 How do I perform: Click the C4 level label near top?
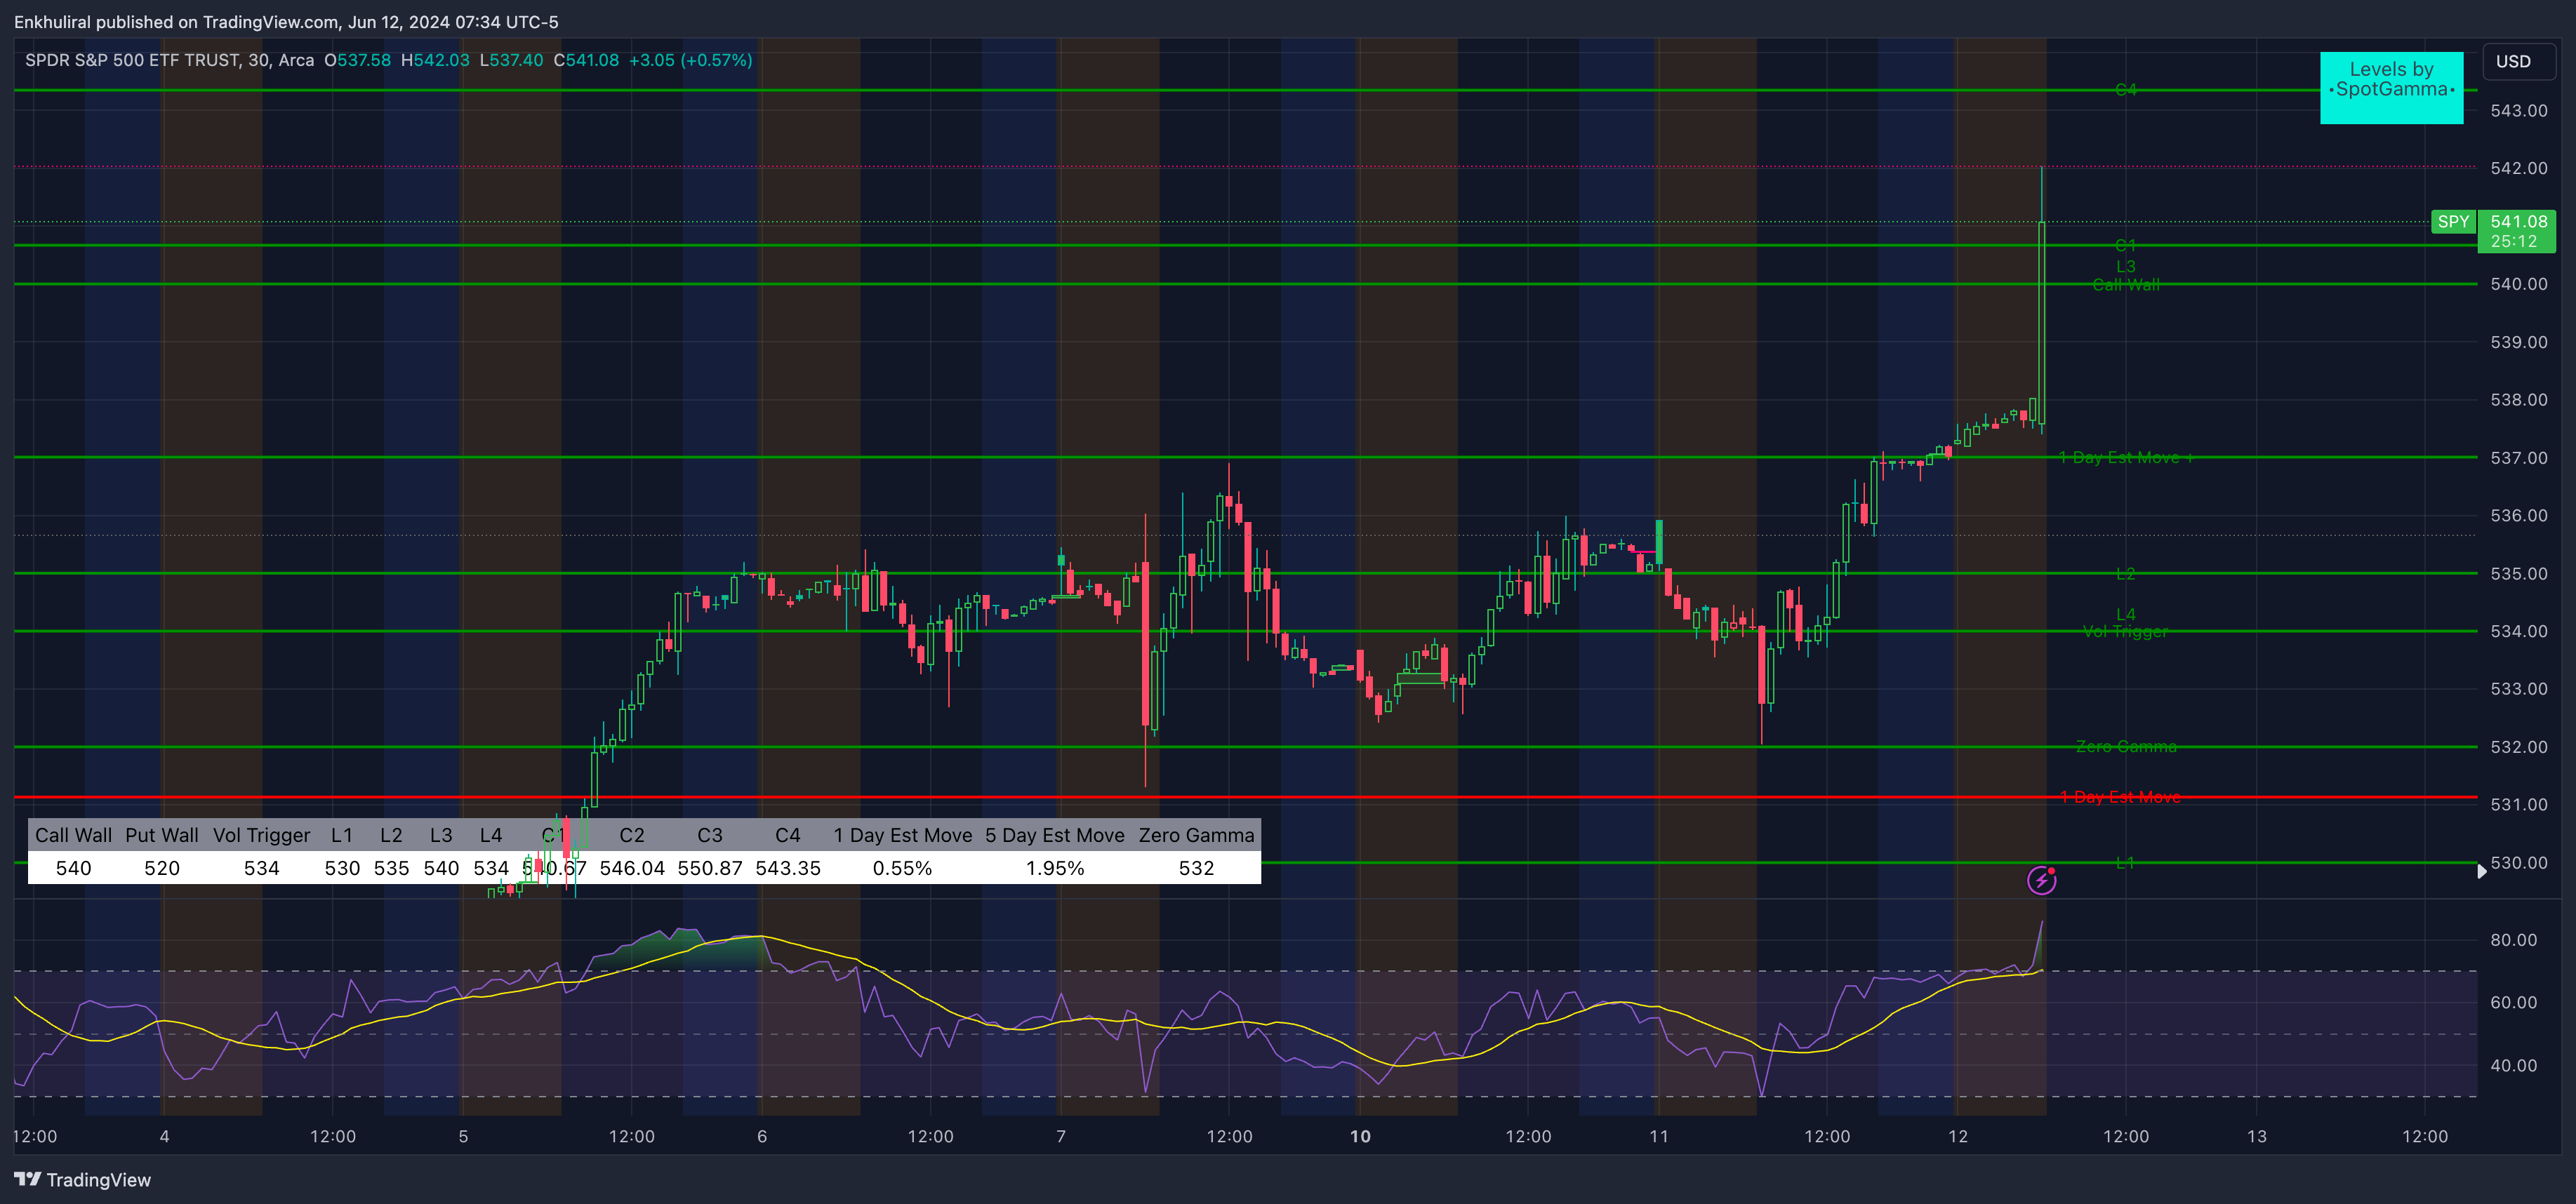coord(2125,90)
